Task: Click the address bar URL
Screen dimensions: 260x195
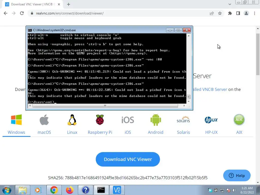Action: 70,13
